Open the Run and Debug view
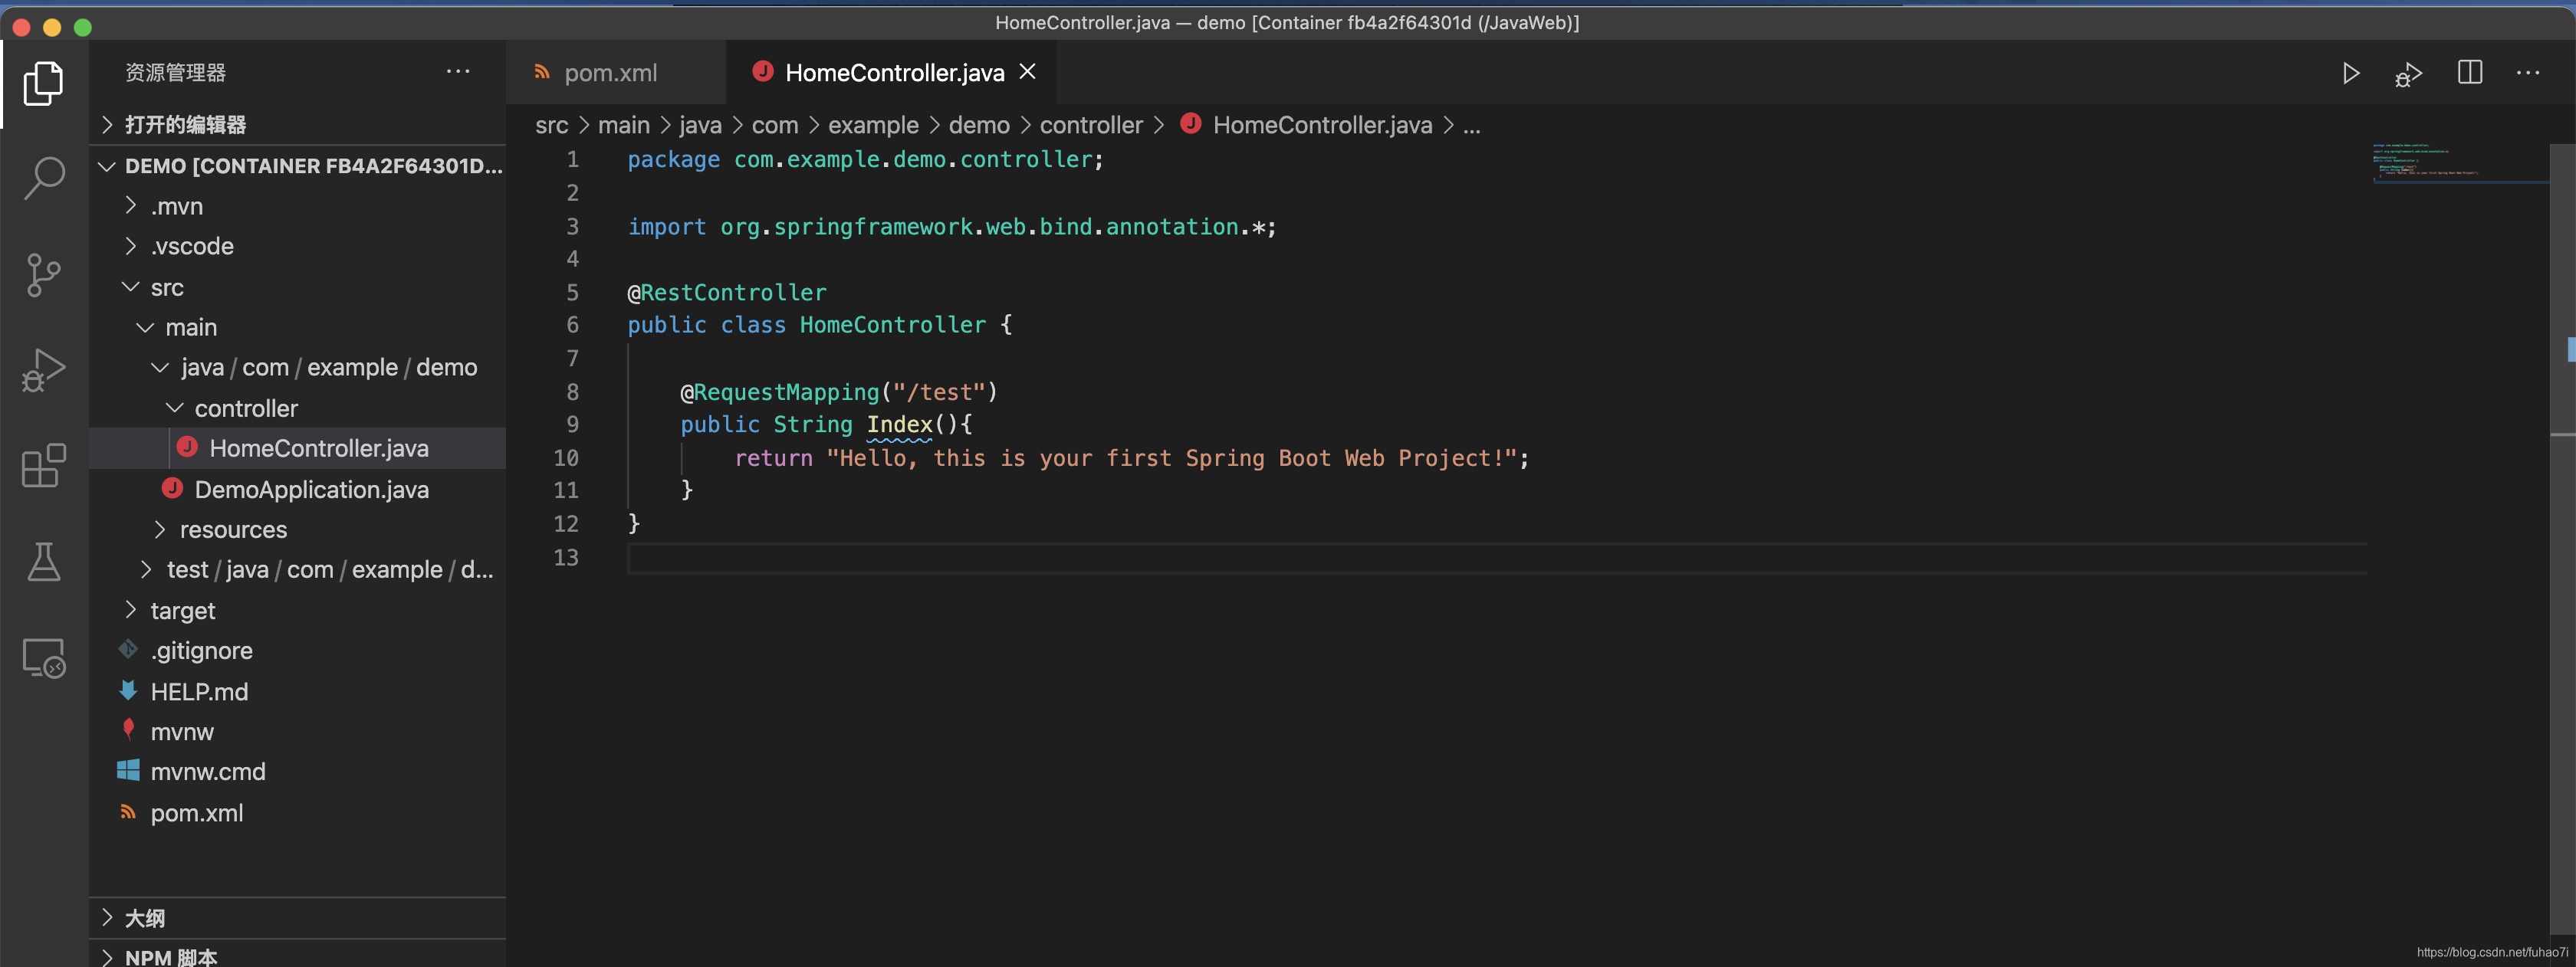 point(43,371)
